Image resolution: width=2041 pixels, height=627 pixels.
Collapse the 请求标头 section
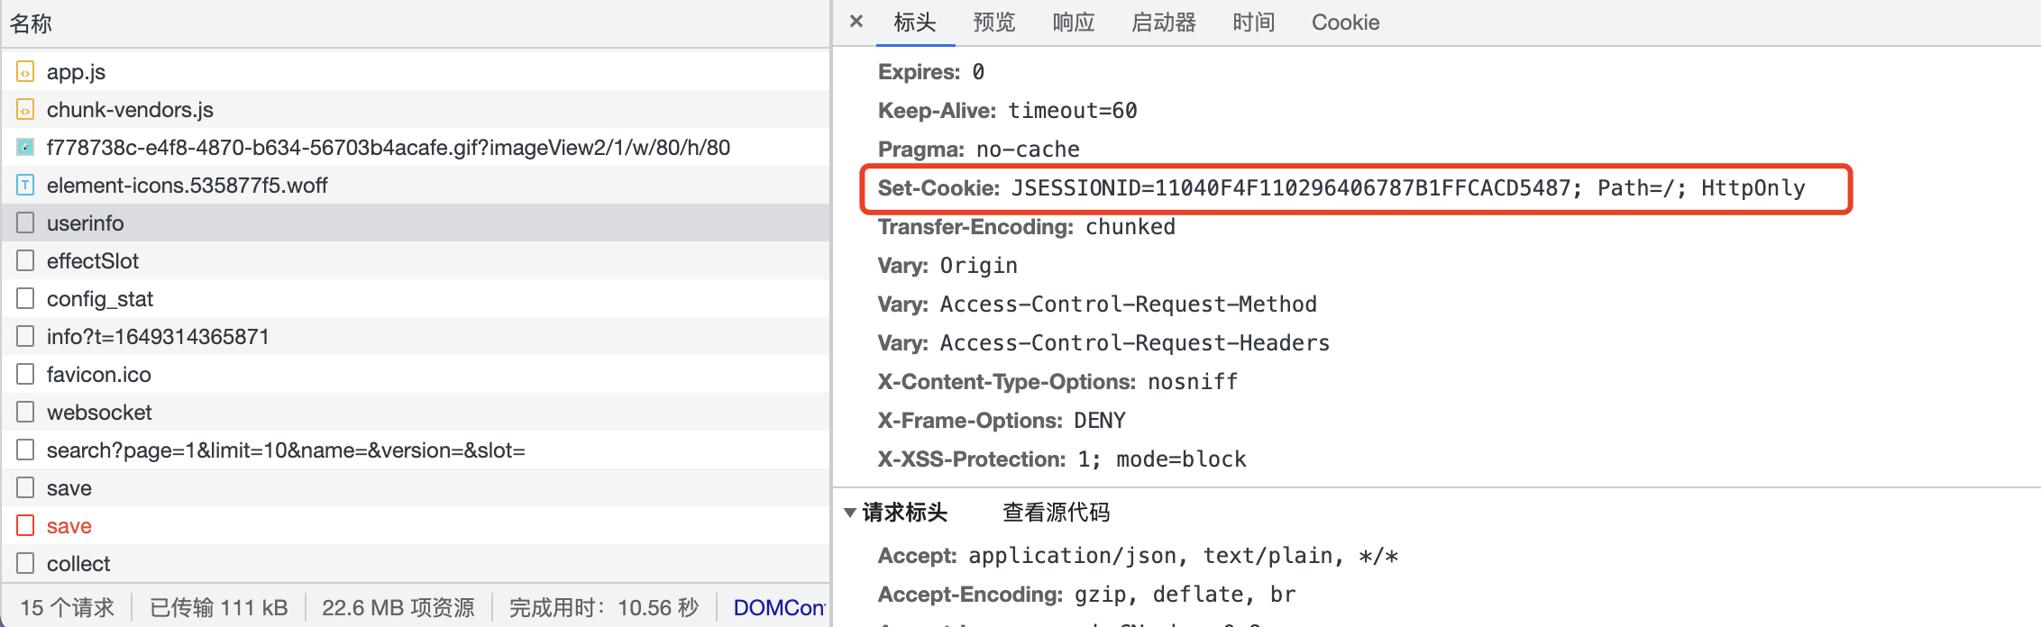coord(850,513)
